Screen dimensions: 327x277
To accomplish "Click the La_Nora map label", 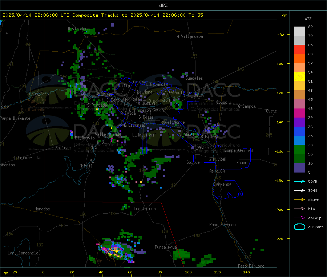I will click(145, 92).
